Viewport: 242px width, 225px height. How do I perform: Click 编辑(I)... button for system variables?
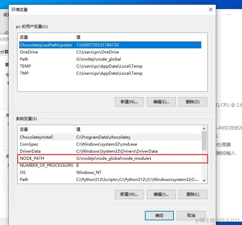(161, 194)
